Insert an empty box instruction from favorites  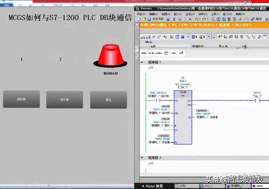tap(166, 53)
